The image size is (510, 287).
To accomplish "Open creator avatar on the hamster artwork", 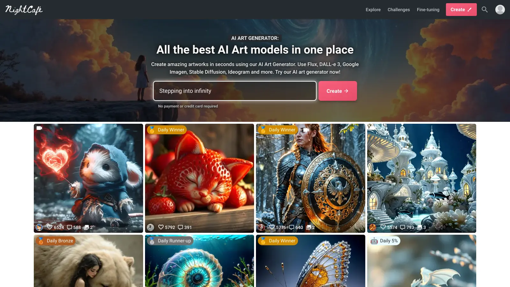I will (x=39, y=227).
